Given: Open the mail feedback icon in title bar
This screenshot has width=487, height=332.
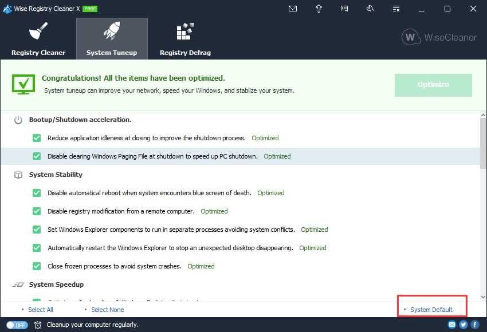Looking at the screenshot, I should click(x=293, y=9).
